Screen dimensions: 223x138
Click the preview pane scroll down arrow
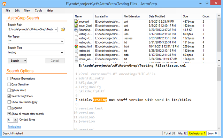point(219,128)
